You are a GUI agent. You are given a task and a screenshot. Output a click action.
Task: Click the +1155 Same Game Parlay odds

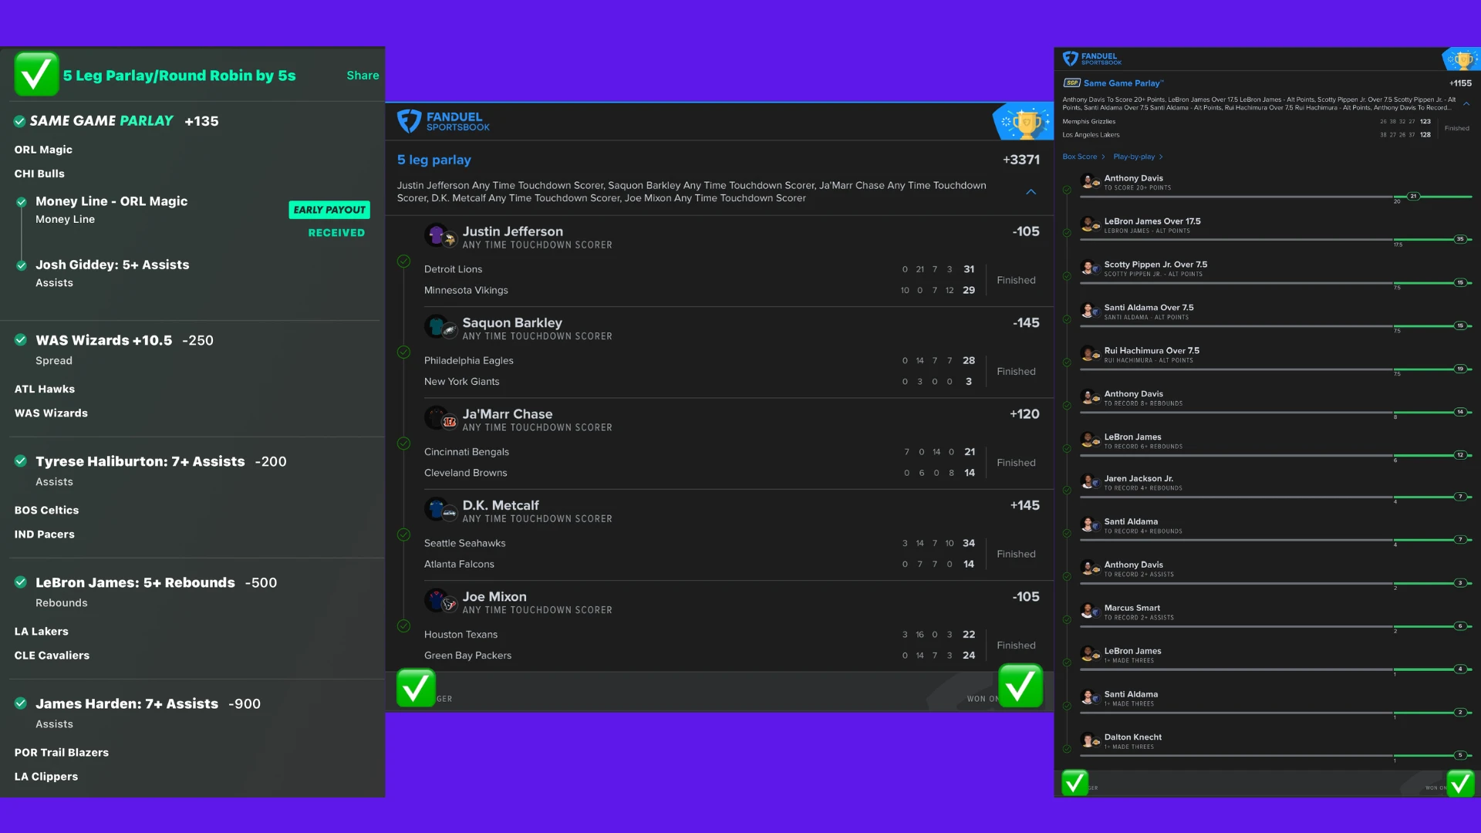[1460, 83]
